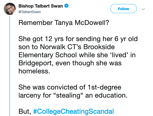Open the @TalbertSwan handle link
153x116 pixels.
click(x=30, y=12)
